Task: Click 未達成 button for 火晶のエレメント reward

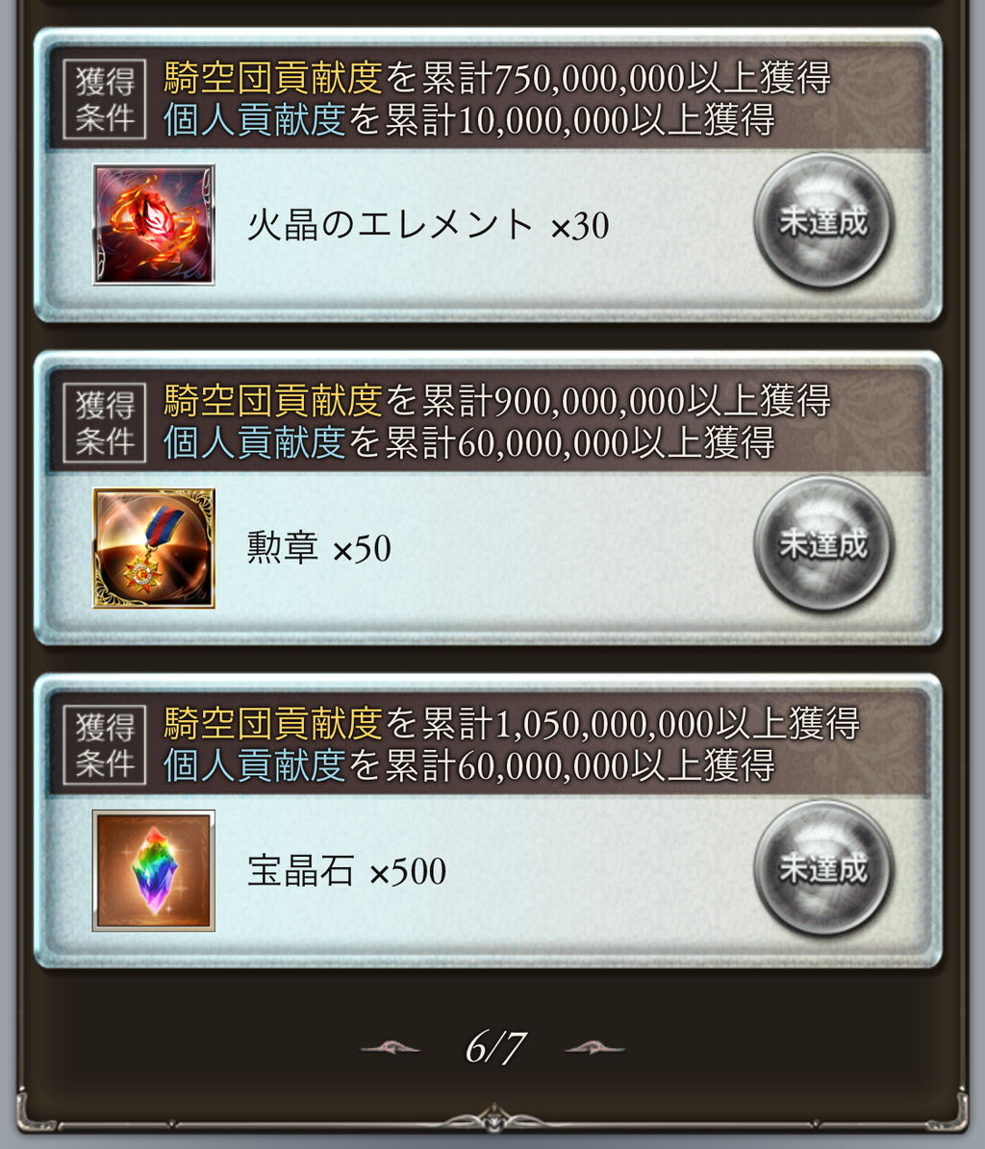Action: (823, 220)
